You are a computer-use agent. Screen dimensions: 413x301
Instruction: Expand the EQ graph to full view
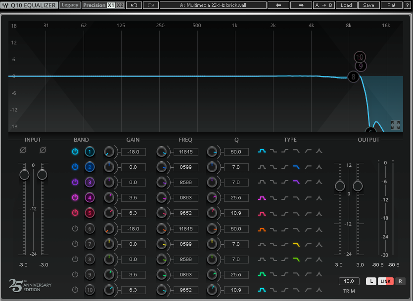395,125
